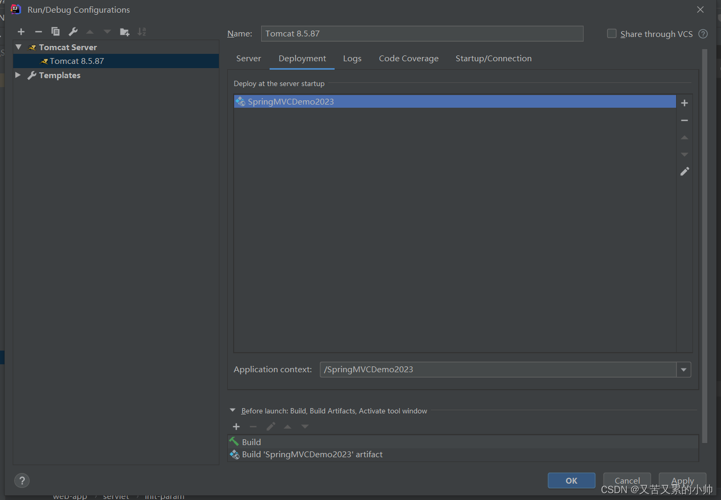Switch to the Server tab

[248, 59]
